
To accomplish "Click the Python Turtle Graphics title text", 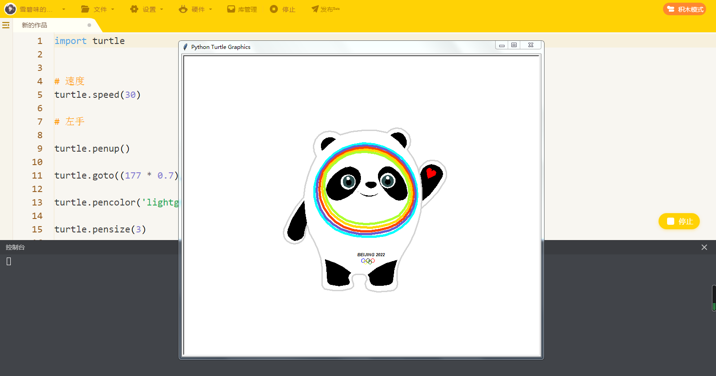I will click(x=221, y=47).
